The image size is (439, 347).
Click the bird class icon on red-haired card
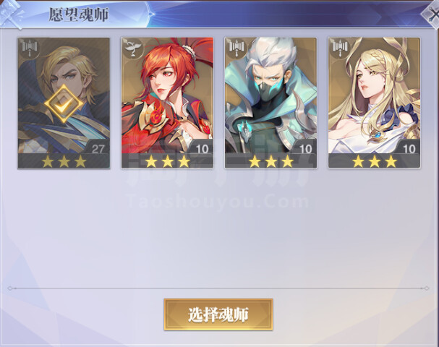[x=133, y=46]
